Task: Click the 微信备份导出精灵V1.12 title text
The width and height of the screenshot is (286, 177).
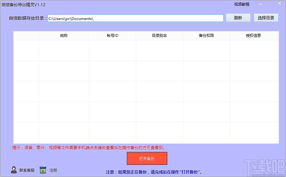Action: coord(23,5)
